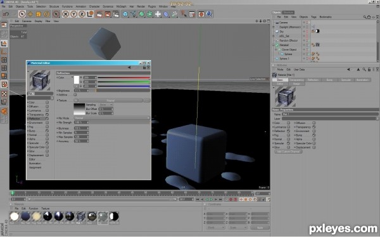Click the particle emitter icon
The height and width of the screenshot is (237, 380).
point(175,14)
